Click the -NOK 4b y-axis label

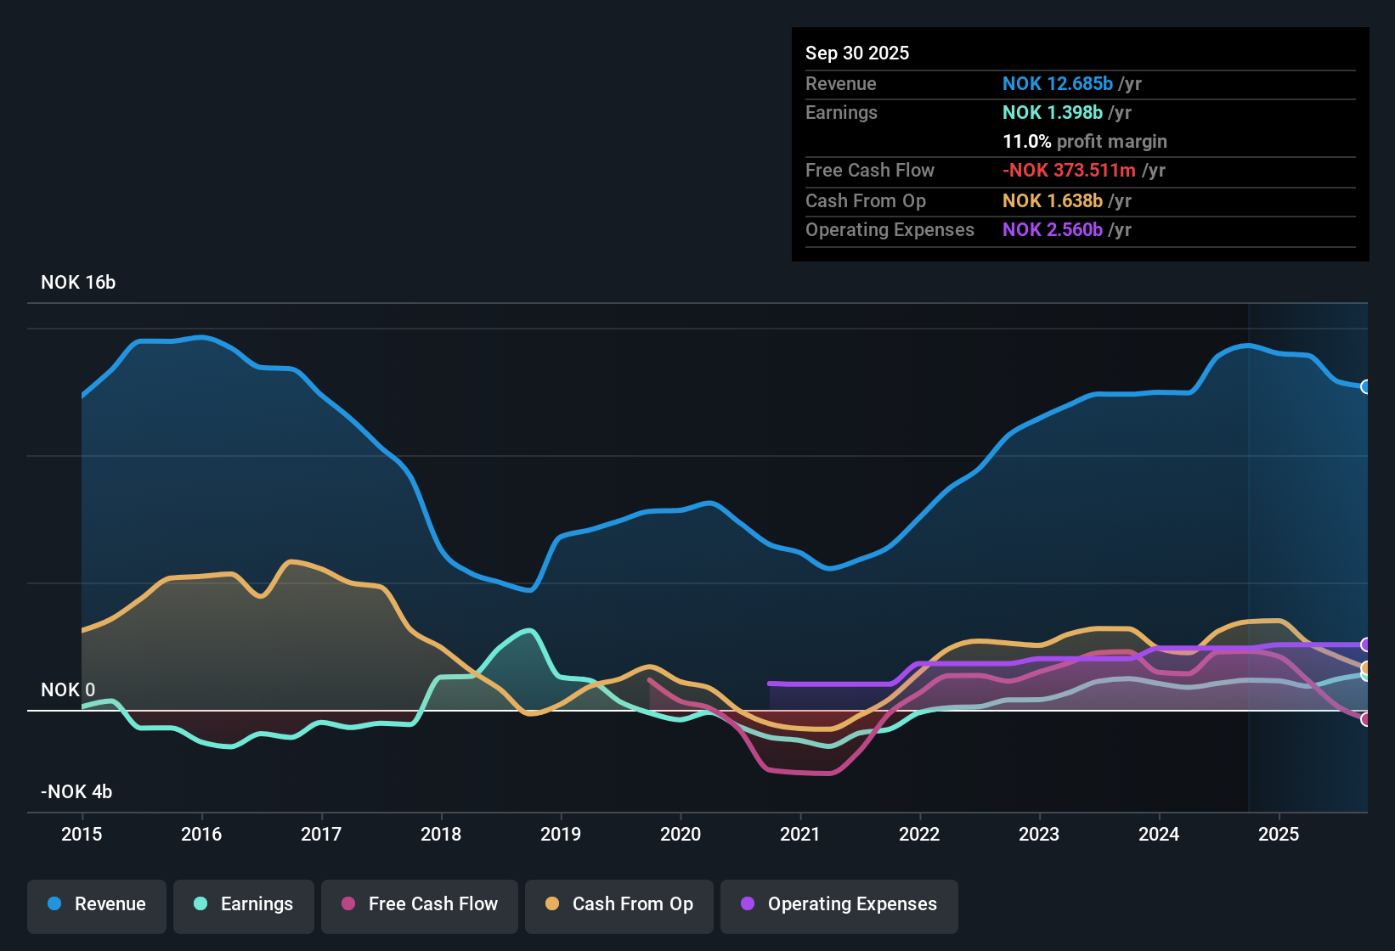[76, 791]
